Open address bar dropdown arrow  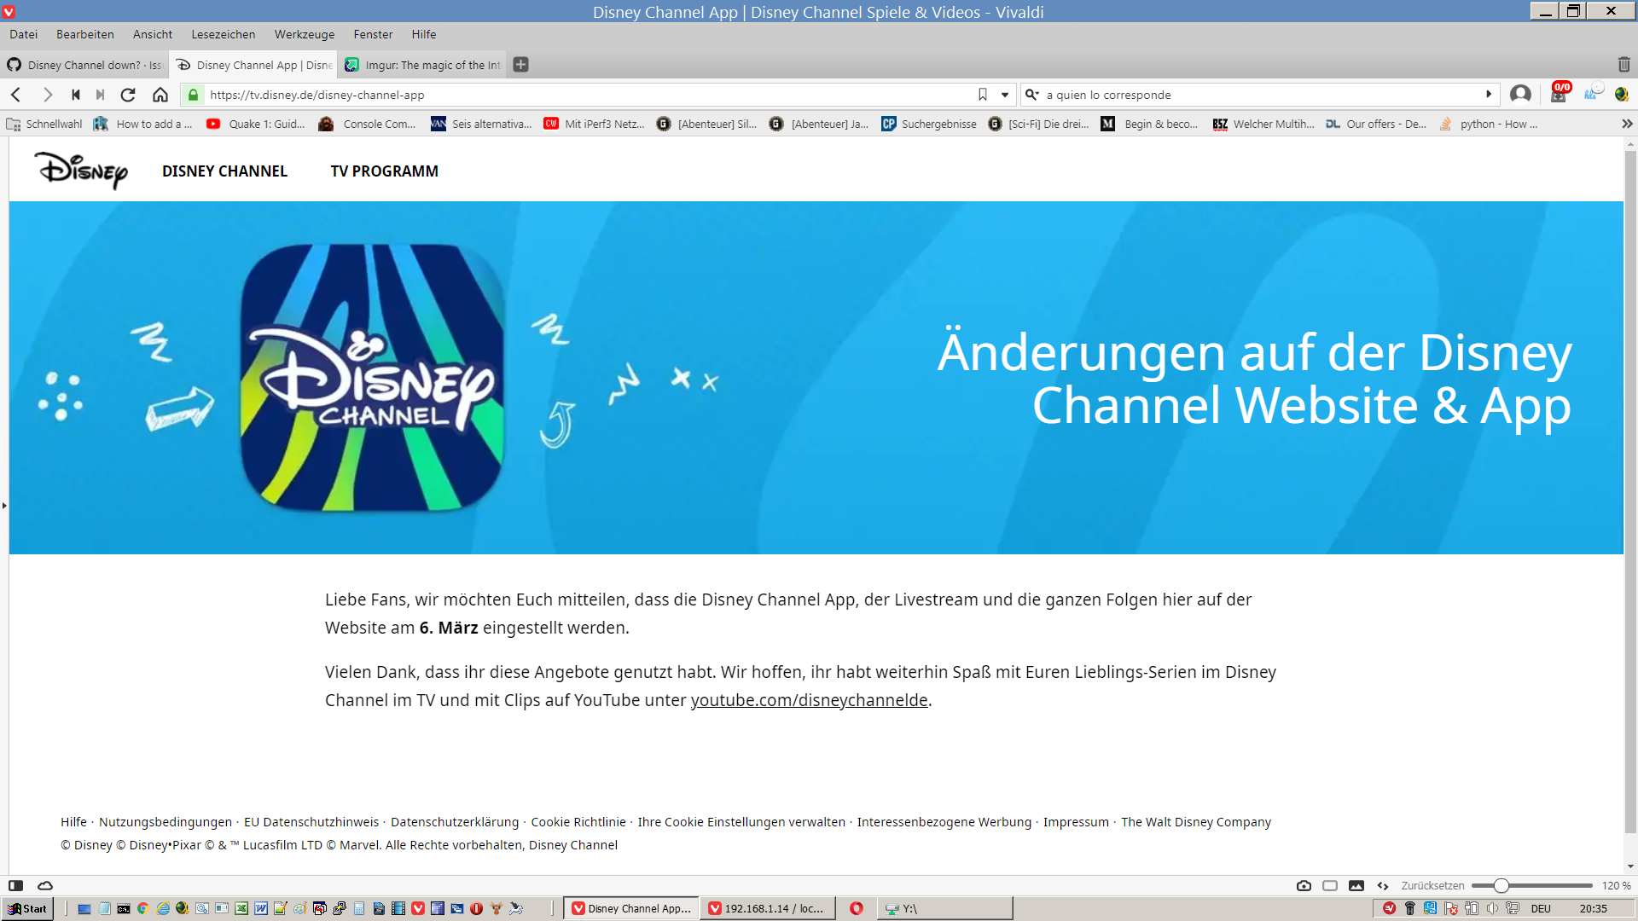[1005, 95]
